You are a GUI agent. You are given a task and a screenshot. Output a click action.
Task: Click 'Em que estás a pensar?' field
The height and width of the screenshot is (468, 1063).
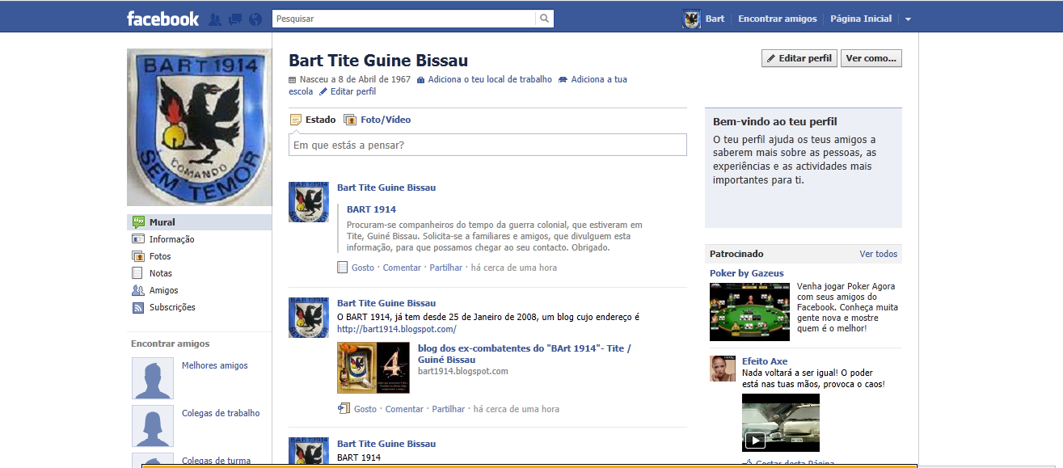[487, 145]
